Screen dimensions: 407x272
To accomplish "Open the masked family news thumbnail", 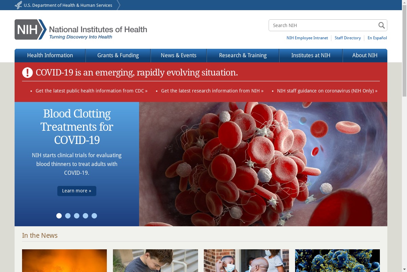I will click(x=246, y=260).
